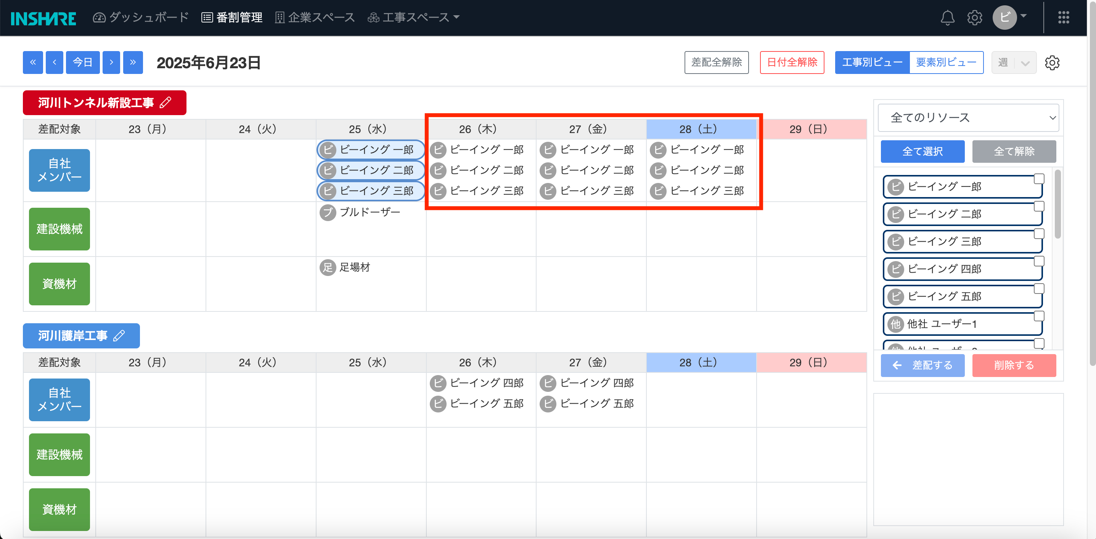The height and width of the screenshot is (539, 1096).
Task: Click the INSHARE logo
Action: [x=43, y=18]
